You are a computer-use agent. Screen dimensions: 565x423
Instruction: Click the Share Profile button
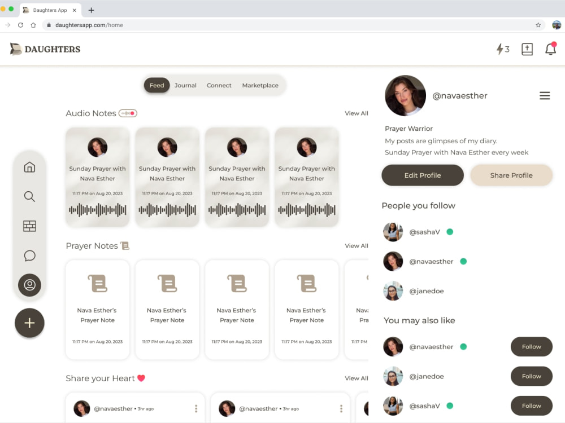[511, 175]
